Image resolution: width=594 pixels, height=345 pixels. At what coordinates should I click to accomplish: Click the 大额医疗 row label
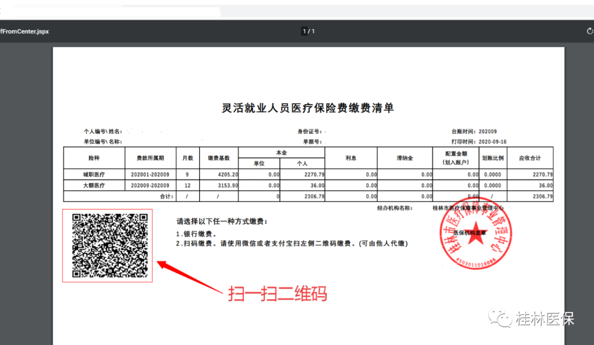pos(94,185)
